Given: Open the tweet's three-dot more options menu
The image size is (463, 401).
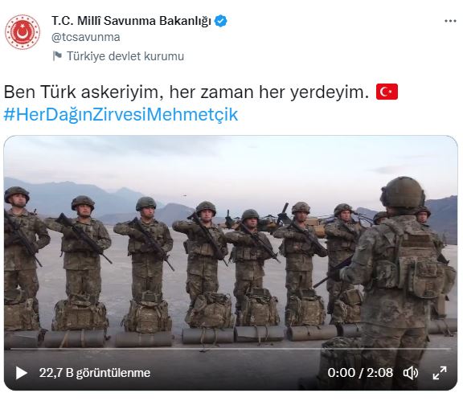Looking at the screenshot, I should [450, 21].
